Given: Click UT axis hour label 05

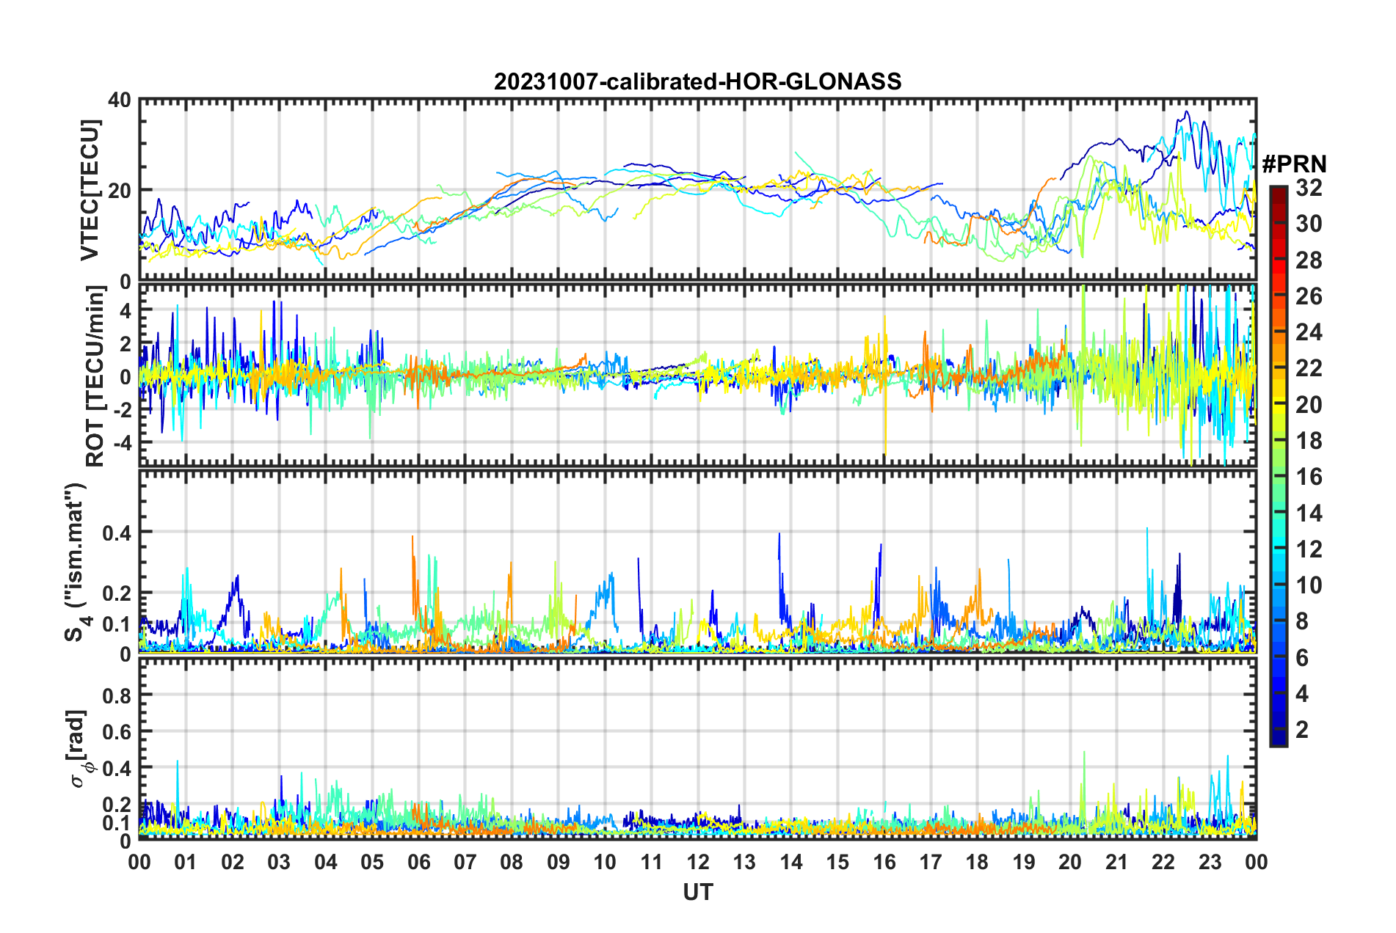Looking at the screenshot, I should (372, 862).
